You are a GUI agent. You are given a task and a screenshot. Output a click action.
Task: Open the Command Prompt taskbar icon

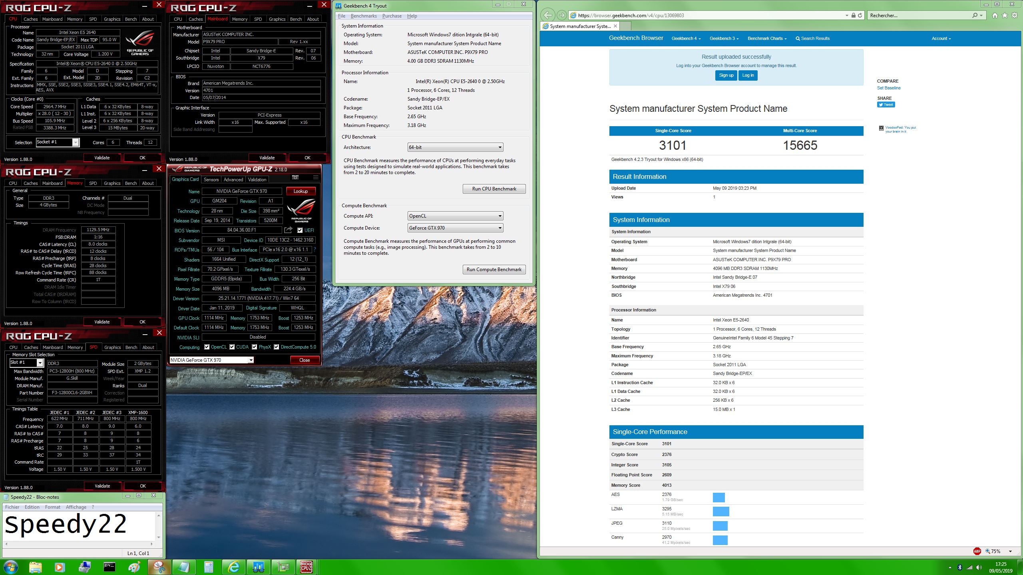coord(109,567)
